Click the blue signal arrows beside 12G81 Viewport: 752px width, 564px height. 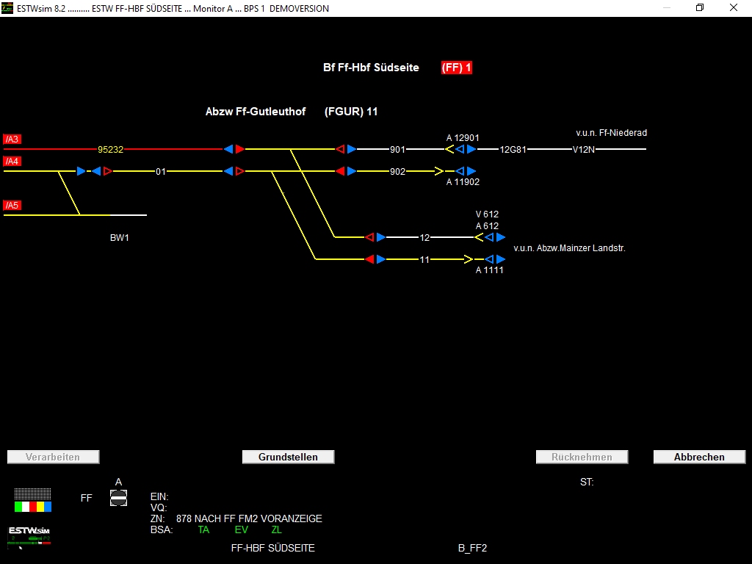click(464, 149)
